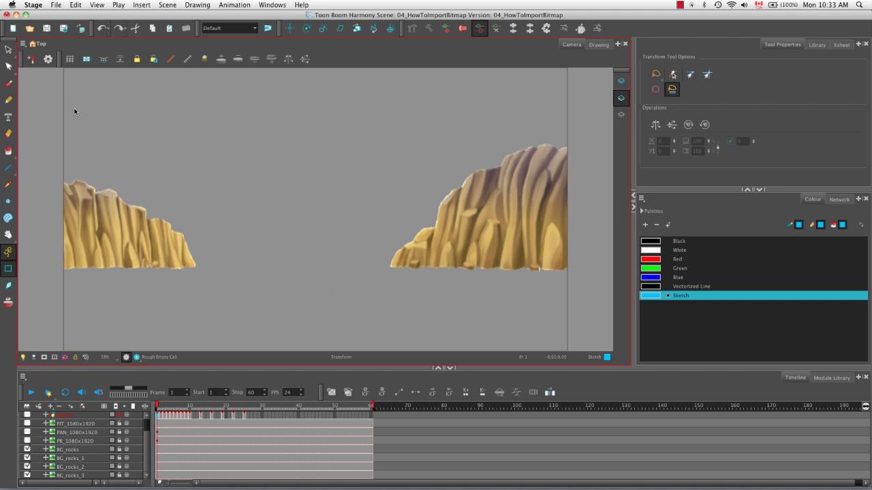Viewport: 872px width, 490px height.
Task: Expand the FIT_1080x1920 layer
Action: tap(46, 423)
